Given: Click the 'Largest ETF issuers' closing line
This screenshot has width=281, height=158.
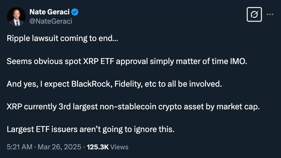Looking at the screenshot, I should 91,129.
